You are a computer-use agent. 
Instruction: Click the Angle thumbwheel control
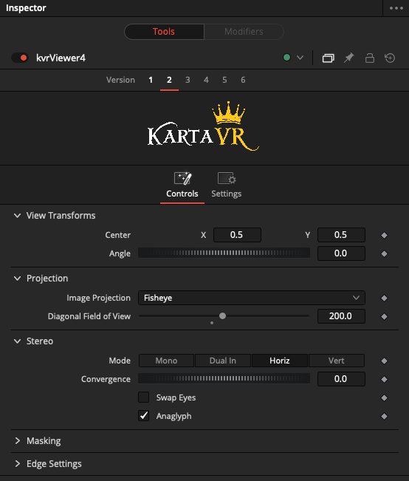coord(224,253)
